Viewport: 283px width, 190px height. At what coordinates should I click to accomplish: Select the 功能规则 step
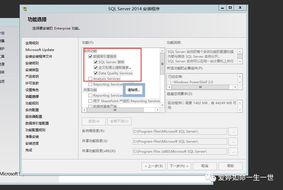point(32,103)
